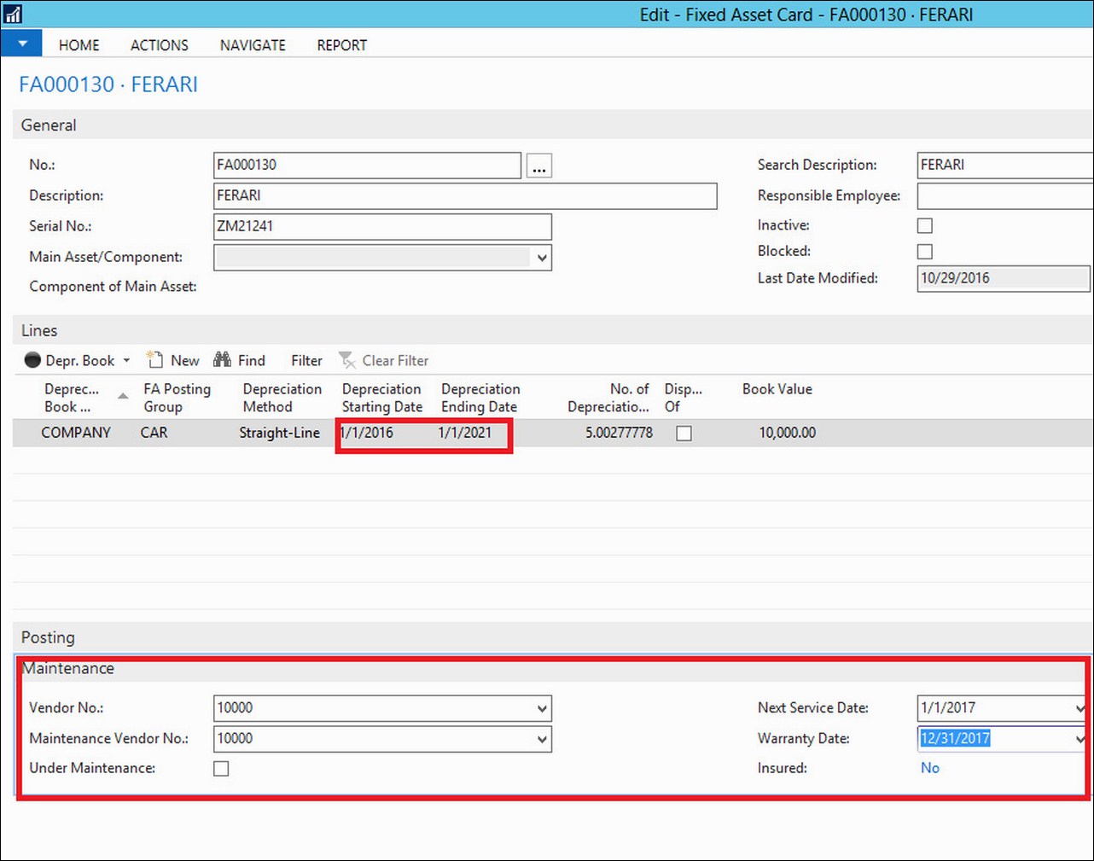Select the Straight-Line method cell
This screenshot has height=861, width=1094.
[280, 433]
